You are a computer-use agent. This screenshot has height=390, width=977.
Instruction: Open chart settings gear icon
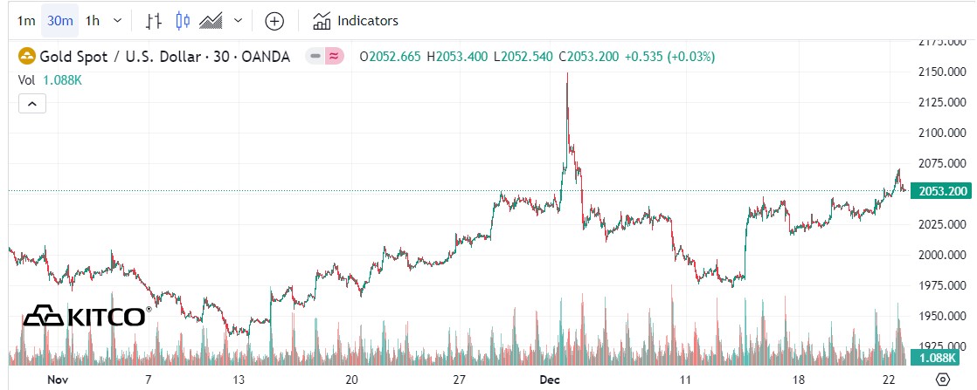point(942,380)
